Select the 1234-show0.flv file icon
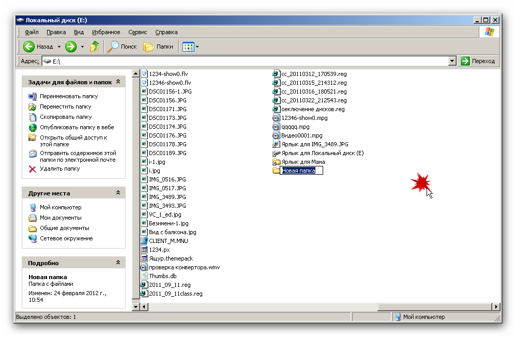This screenshot has width=516, height=337. [x=144, y=74]
